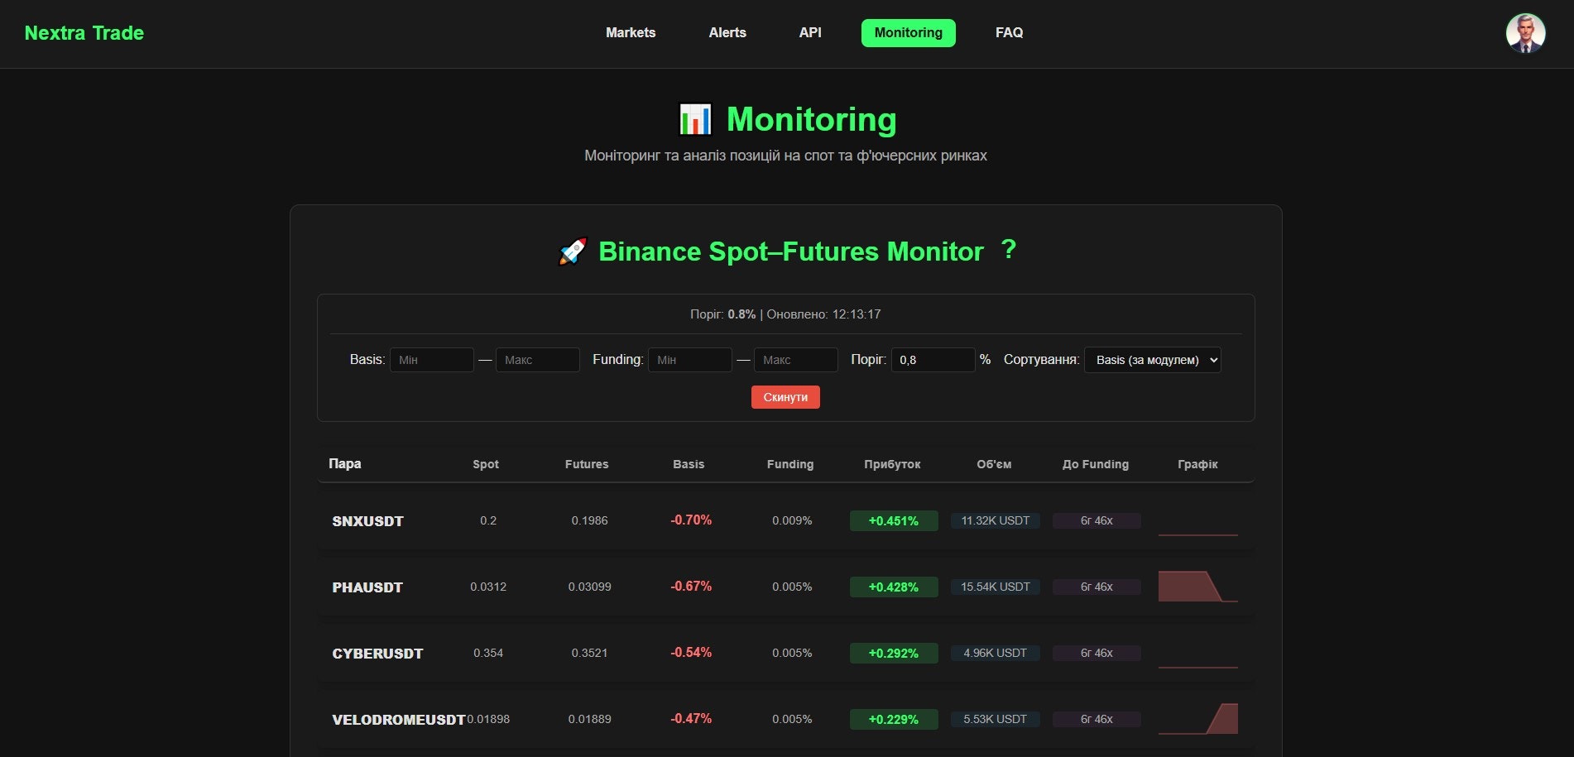The image size is (1574, 757).
Task: Select the VELODROMEUSDT pair
Action: [399, 720]
